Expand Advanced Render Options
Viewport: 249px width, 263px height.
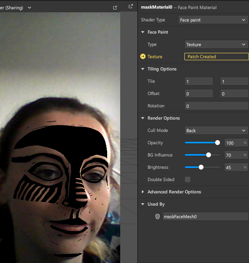(143, 192)
